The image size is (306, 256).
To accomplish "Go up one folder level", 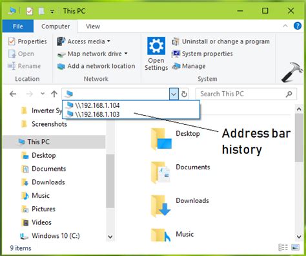I will point(54,94).
